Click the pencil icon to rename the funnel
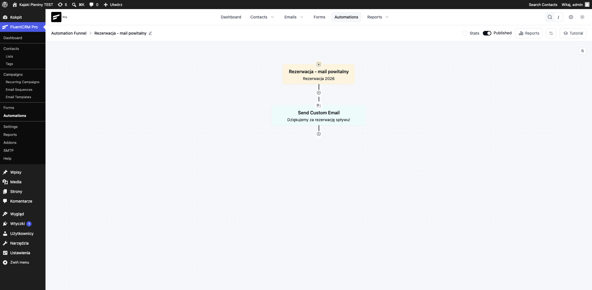The width and height of the screenshot is (592, 290). pyautogui.click(x=150, y=33)
